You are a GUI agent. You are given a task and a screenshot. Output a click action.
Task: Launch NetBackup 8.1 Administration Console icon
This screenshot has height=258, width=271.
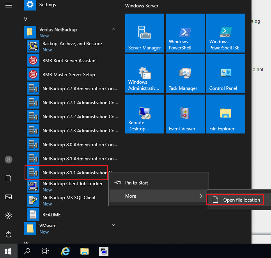click(x=33, y=158)
